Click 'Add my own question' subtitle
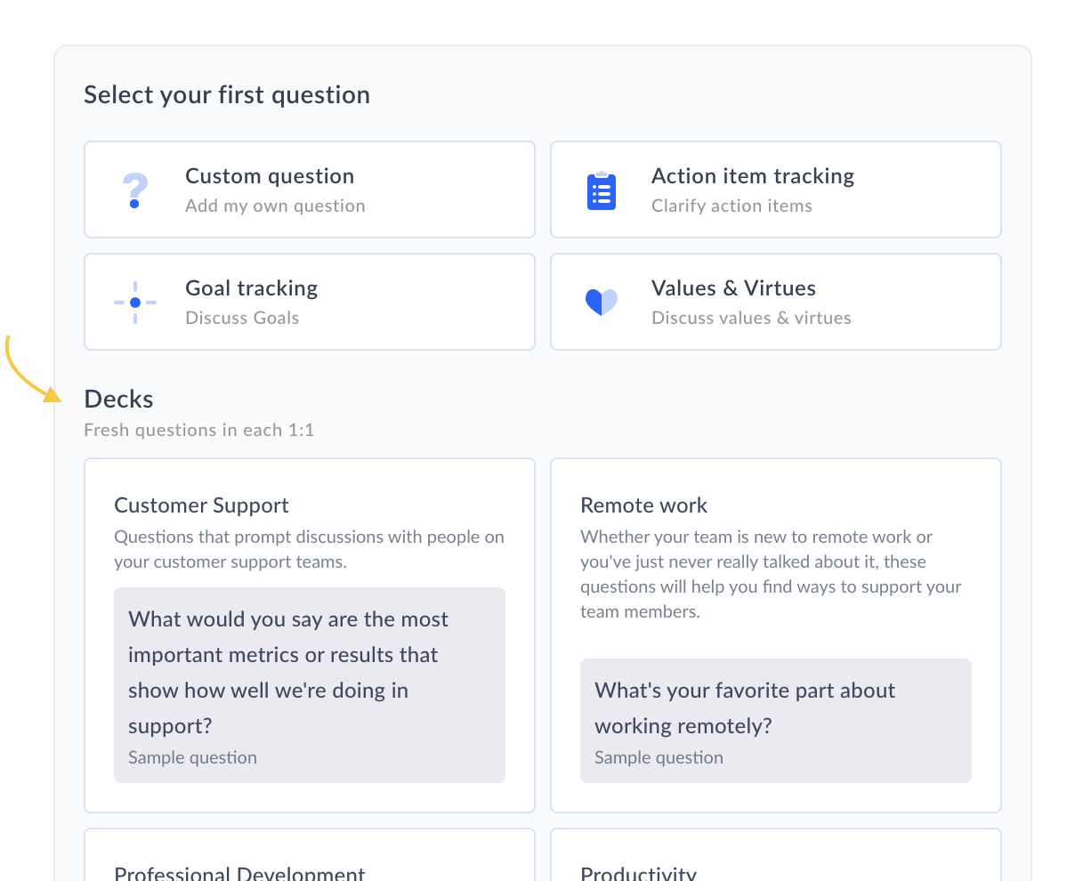The width and height of the screenshot is (1083, 881). [275, 206]
